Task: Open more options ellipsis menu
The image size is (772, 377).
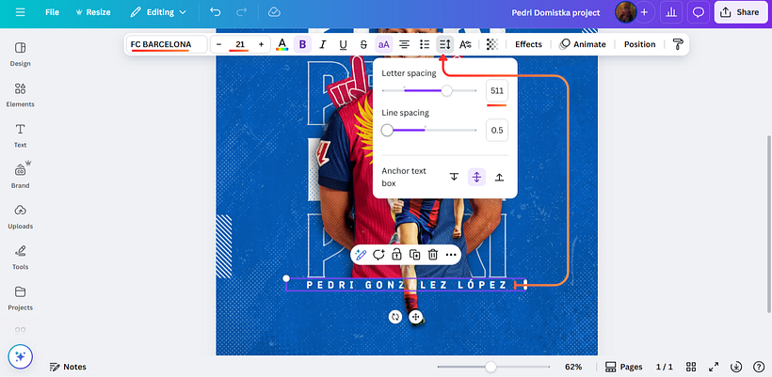Action: [x=451, y=255]
